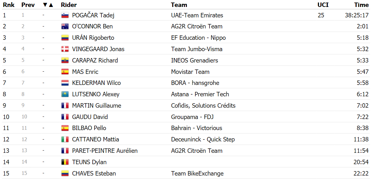
Task: Open the INEOS Grenadiers team link
Action: (x=195, y=61)
